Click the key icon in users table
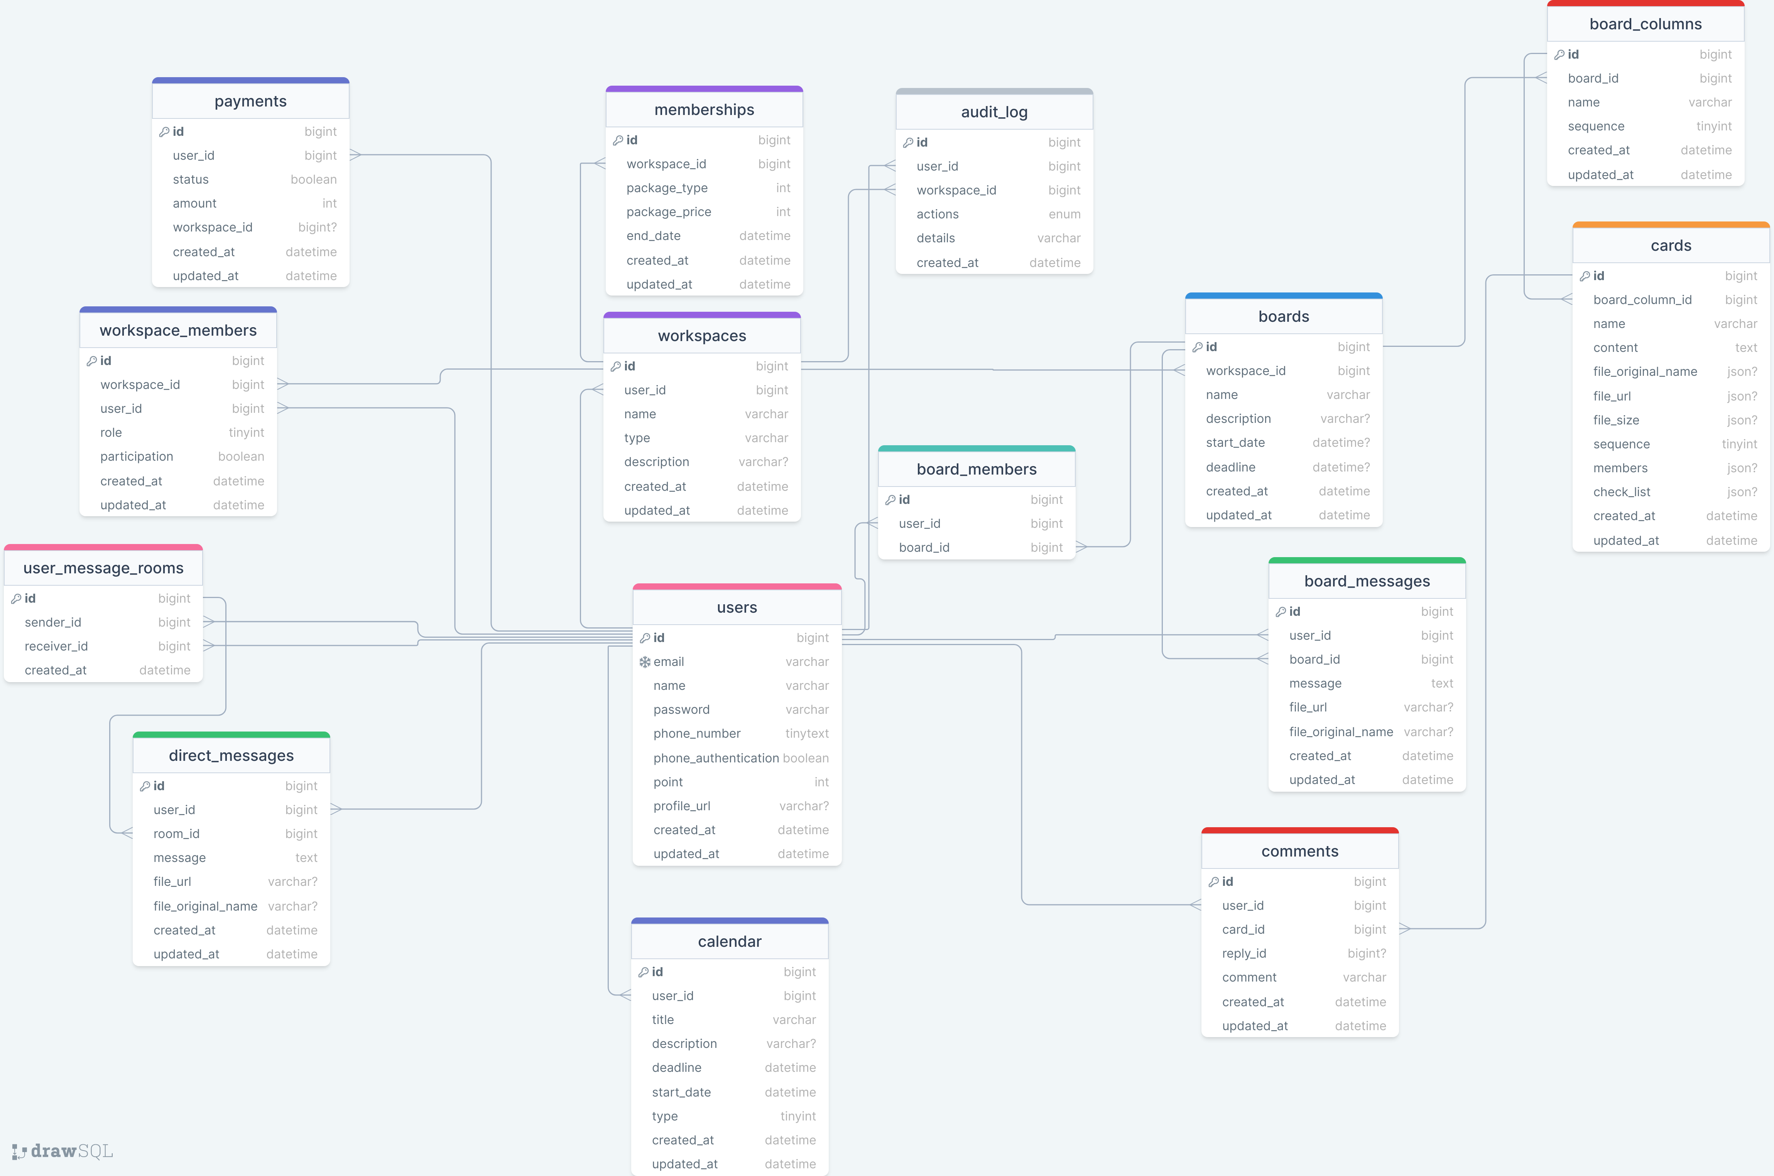The height and width of the screenshot is (1176, 1774). tap(645, 638)
